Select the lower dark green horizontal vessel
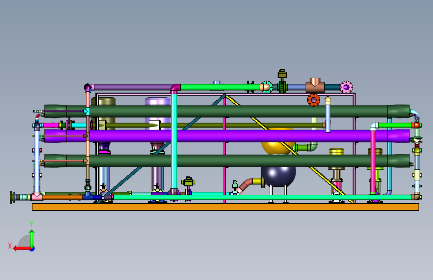Viewport: 433px width, 280px height. 227,160
